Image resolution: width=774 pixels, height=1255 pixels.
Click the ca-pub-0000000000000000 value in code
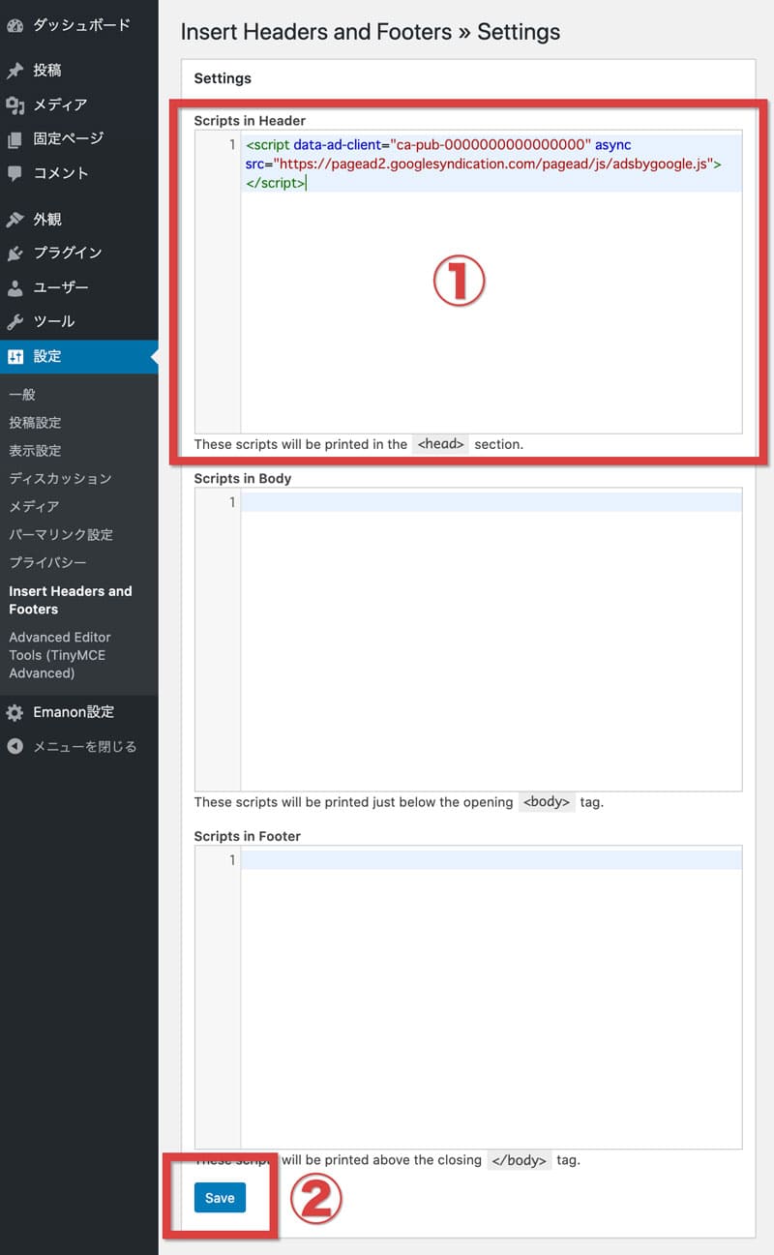tap(491, 144)
